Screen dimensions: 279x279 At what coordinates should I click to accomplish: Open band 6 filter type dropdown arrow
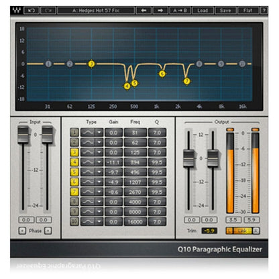click(x=99, y=182)
